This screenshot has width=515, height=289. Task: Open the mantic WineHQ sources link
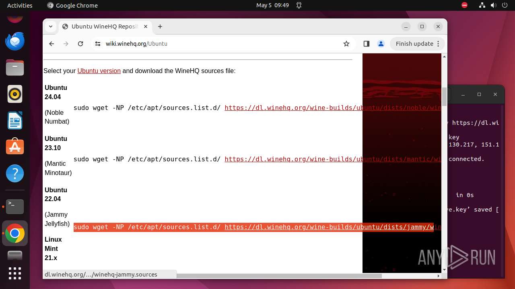pyautogui.click(x=333, y=159)
